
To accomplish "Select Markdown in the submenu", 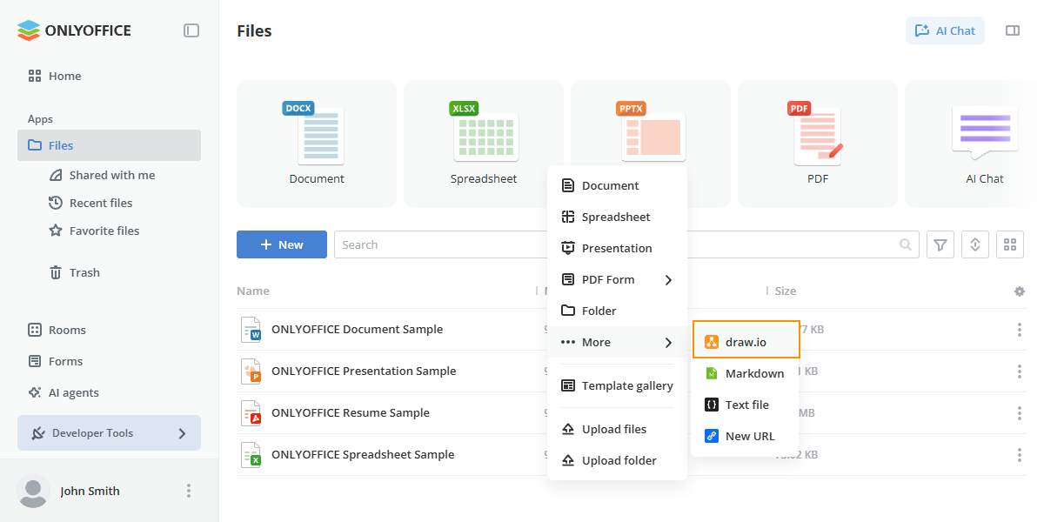I will tap(746, 373).
